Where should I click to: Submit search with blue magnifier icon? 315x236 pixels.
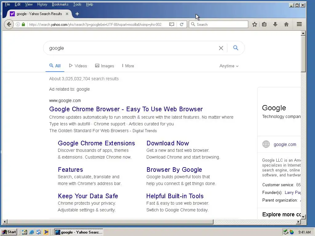[x=236, y=48]
